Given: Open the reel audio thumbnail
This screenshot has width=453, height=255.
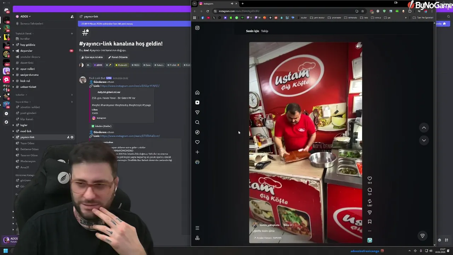Looking at the screenshot, I should [x=369, y=240].
